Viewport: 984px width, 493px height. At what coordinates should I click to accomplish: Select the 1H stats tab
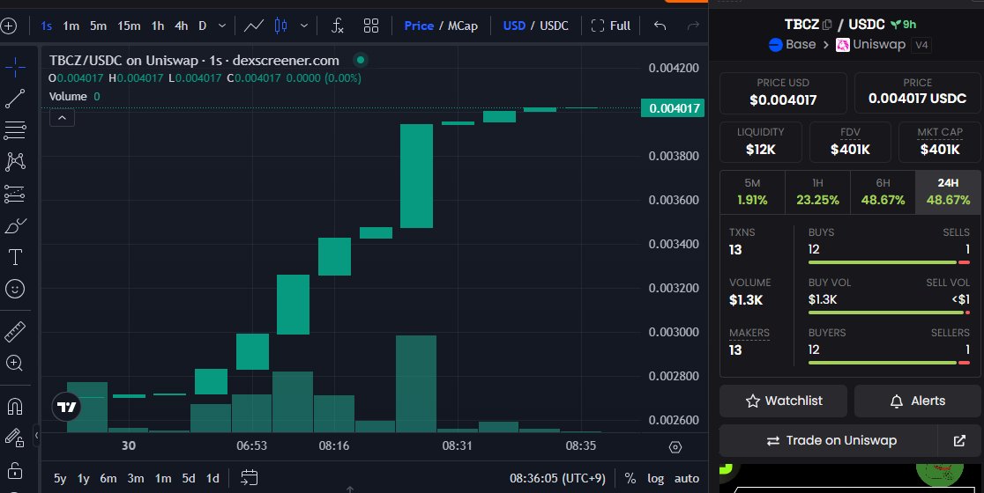pos(817,192)
